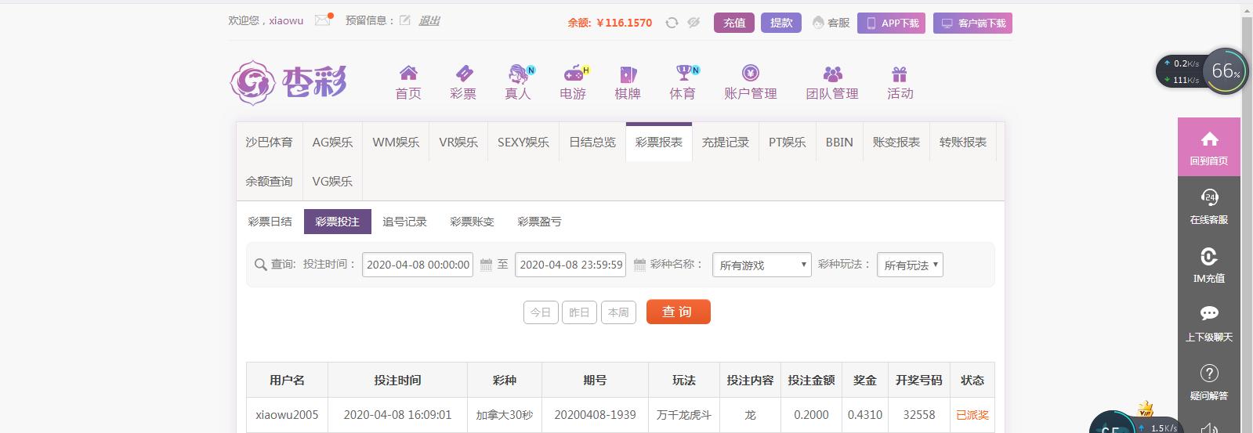Open the 首页 home icon in navigation
Viewport: 1253px width, 433px height.
(x=408, y=73)
